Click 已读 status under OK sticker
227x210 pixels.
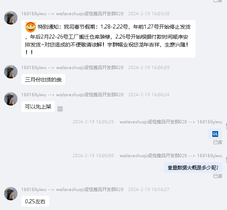pos(218,142)
